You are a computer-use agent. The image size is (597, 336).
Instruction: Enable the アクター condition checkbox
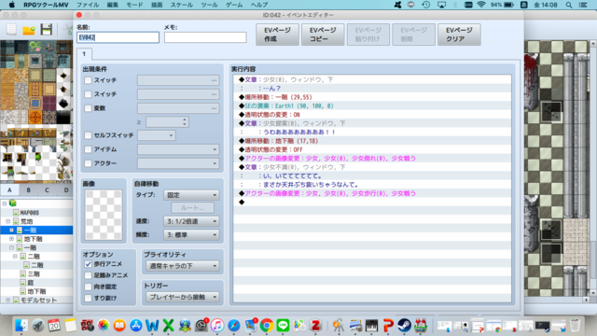pos(88,163)
